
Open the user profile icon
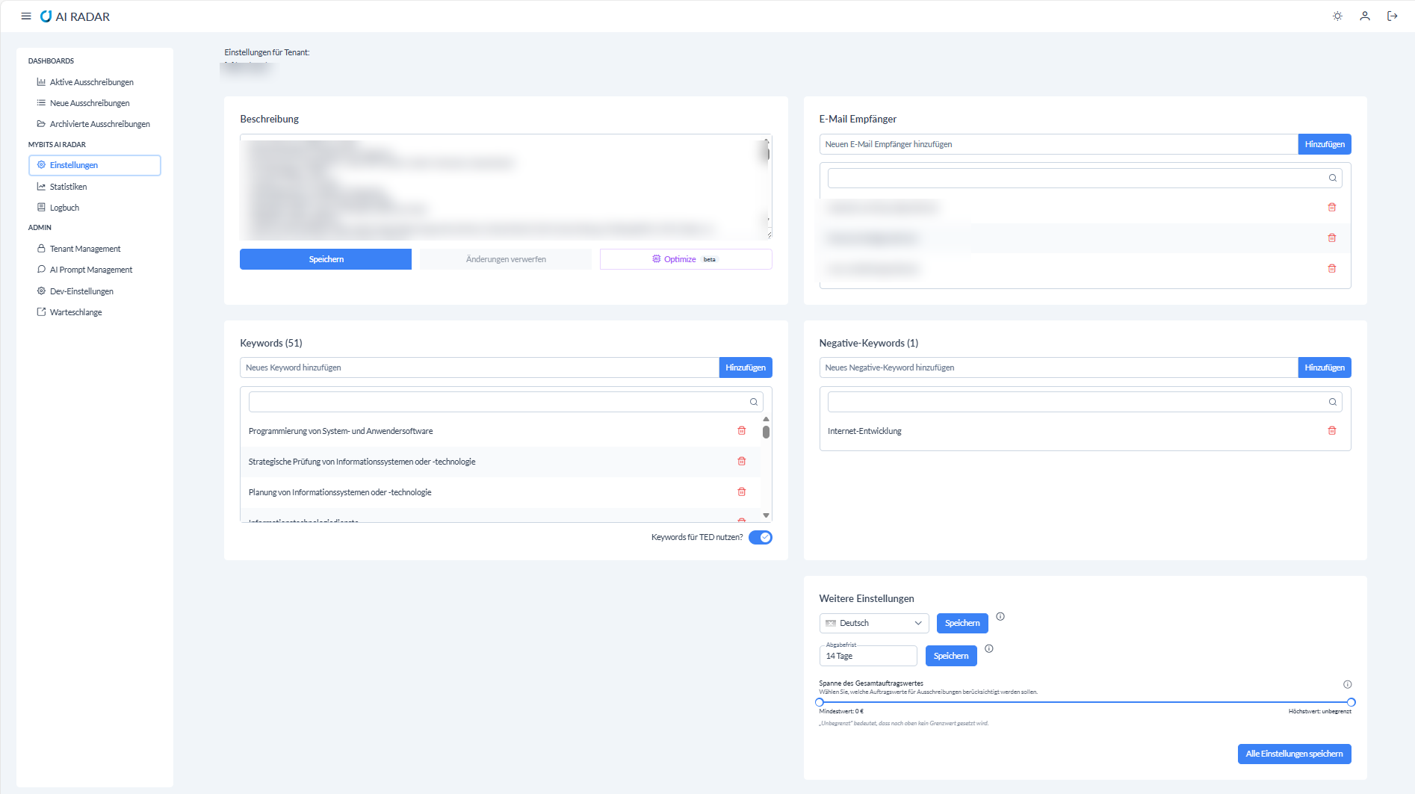1365,16
